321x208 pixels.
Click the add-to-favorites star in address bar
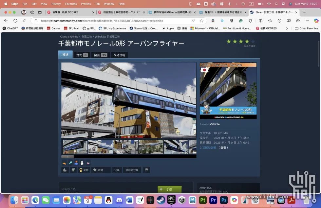click(202, 21)
